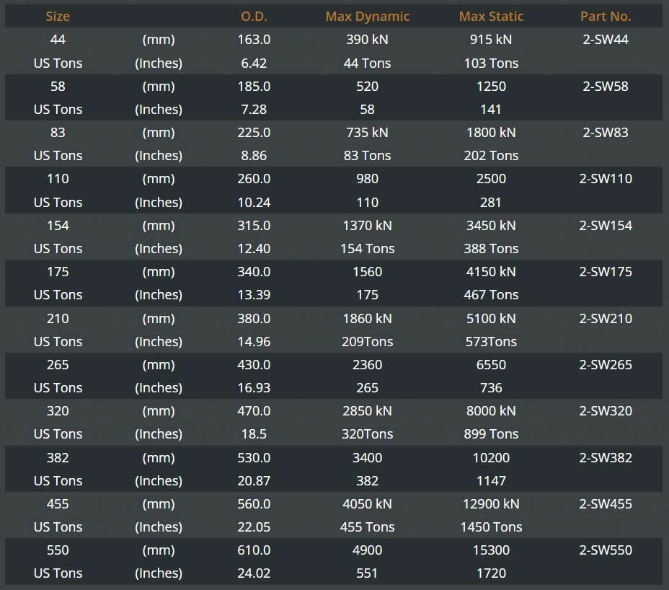This screenshot has height=590, width=669.
Task: Select the 18.5 inches O.D. value
Action: point(254,434)
